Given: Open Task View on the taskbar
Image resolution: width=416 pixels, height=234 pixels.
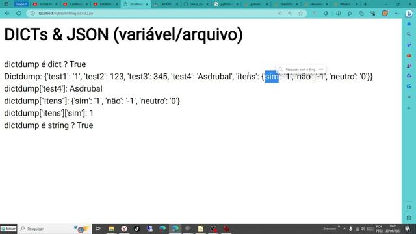Looking at the screenshot, I should [x=98, y=229].
